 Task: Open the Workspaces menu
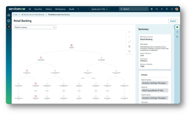60,9
